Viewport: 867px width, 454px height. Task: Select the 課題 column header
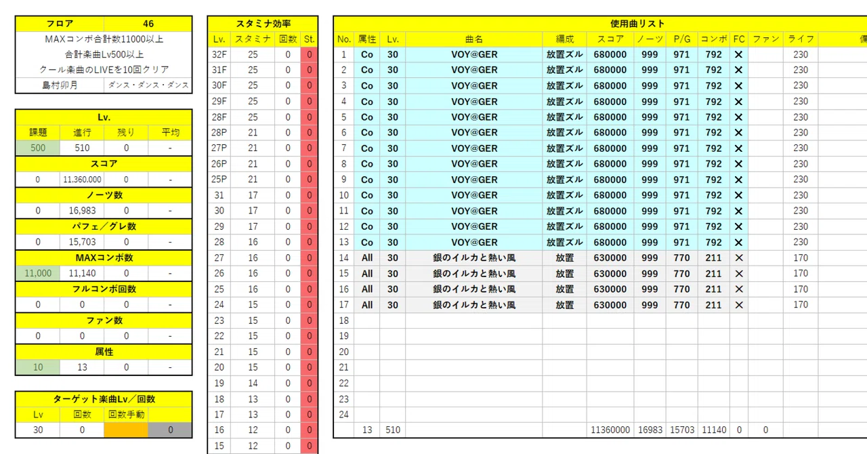tap(38, 132)
